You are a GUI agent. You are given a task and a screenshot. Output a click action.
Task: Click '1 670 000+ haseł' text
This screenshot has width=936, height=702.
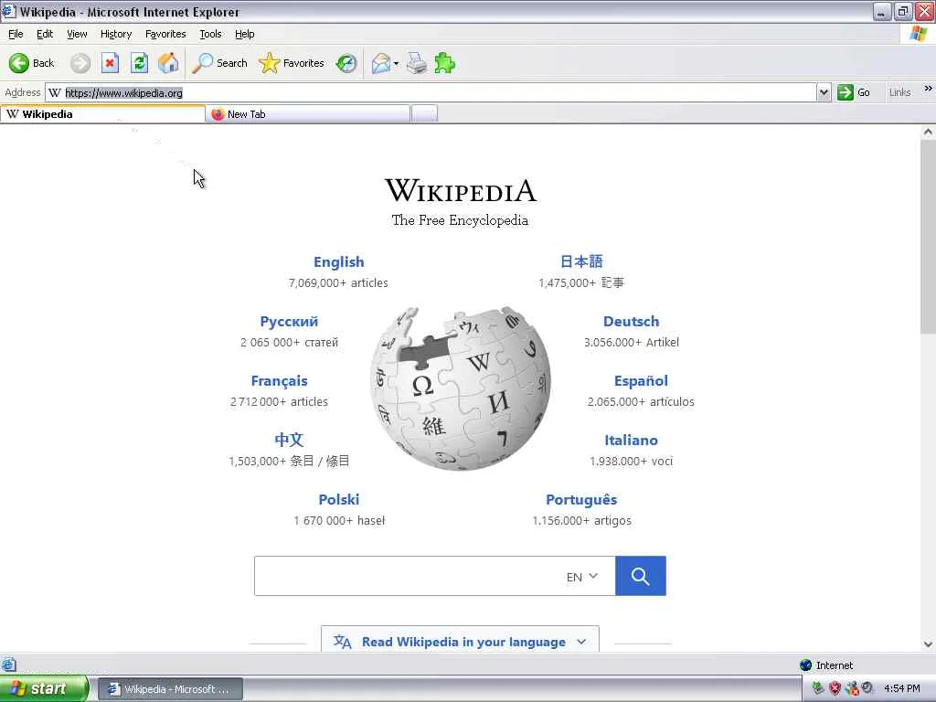[339, 520]
